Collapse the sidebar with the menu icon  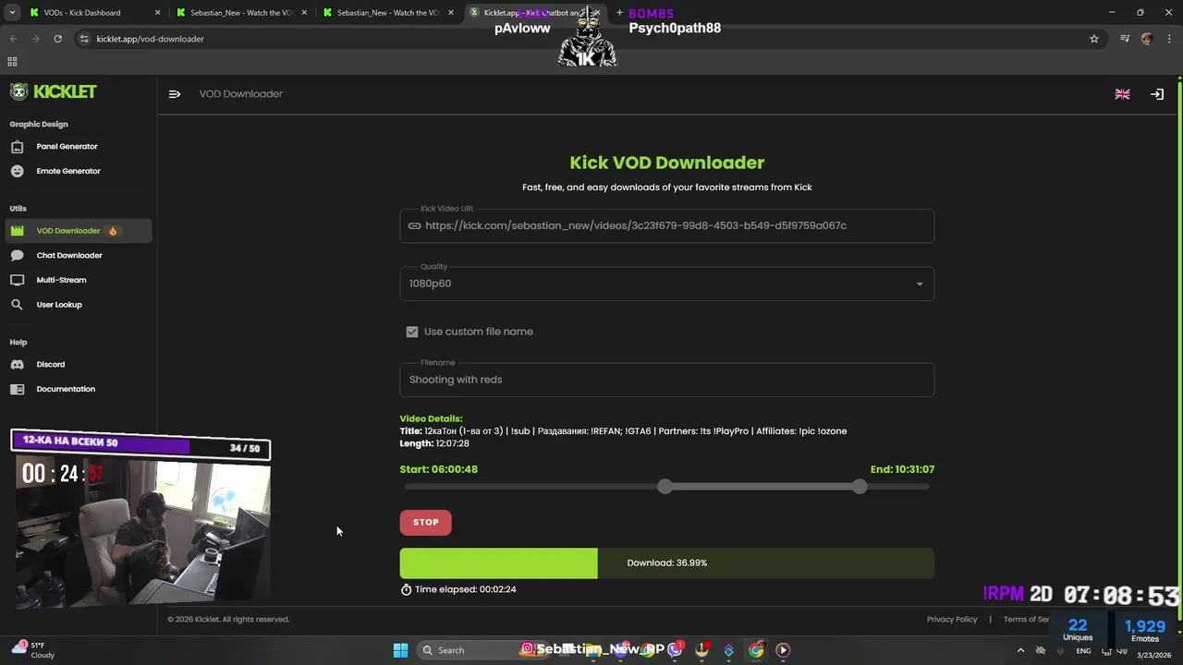pyautogui.click(x=175, y=94)
